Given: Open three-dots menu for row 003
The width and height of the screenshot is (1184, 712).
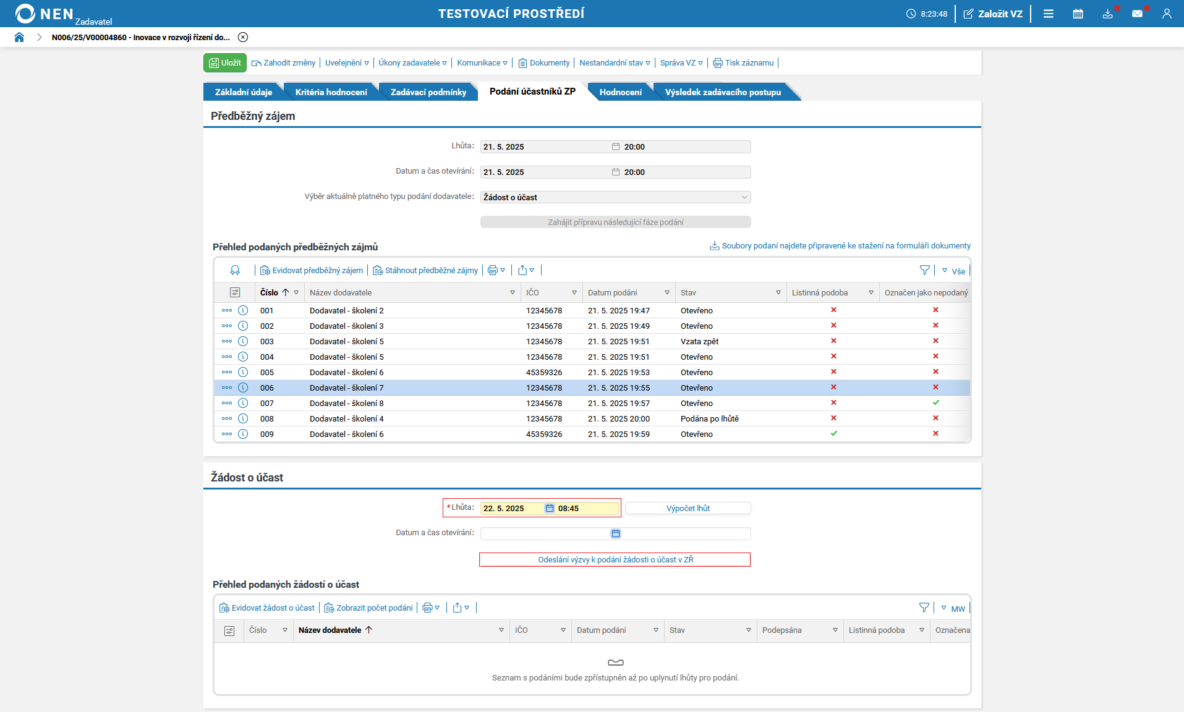Looking at the screenshot, I should (x=227, y=341).
